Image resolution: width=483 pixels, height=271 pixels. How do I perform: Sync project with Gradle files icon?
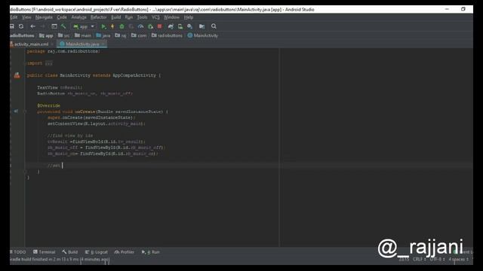point(171,26)
